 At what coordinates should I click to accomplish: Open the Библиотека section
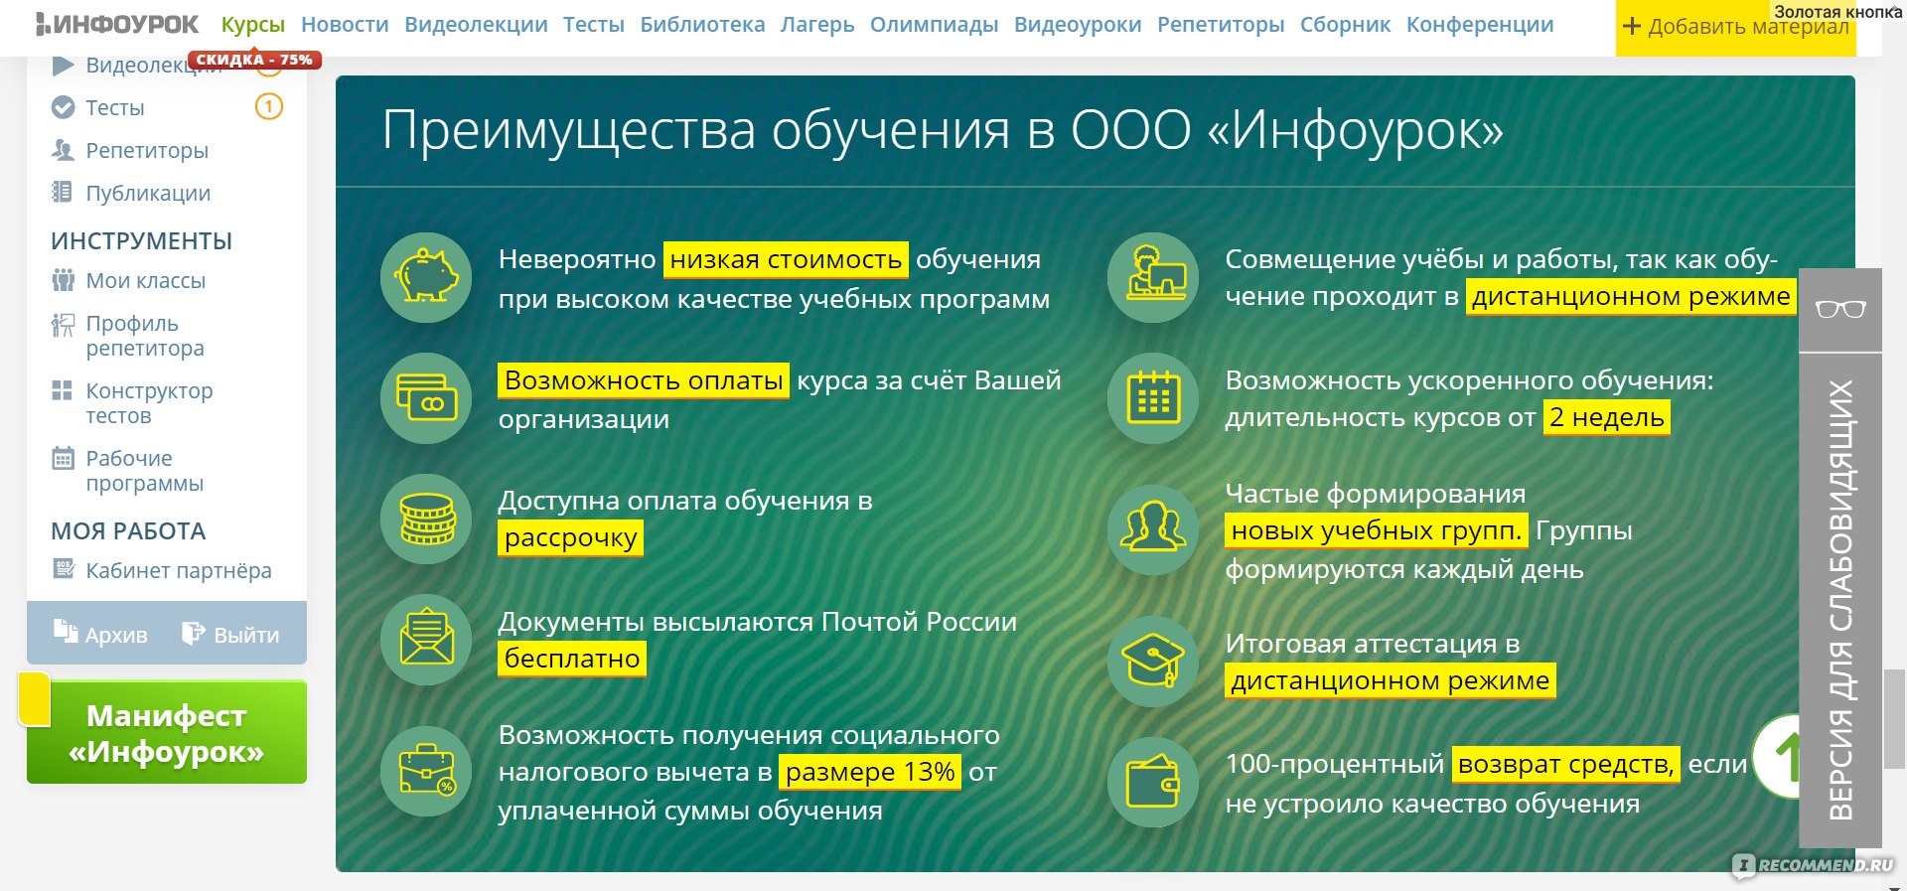[702, 24]
